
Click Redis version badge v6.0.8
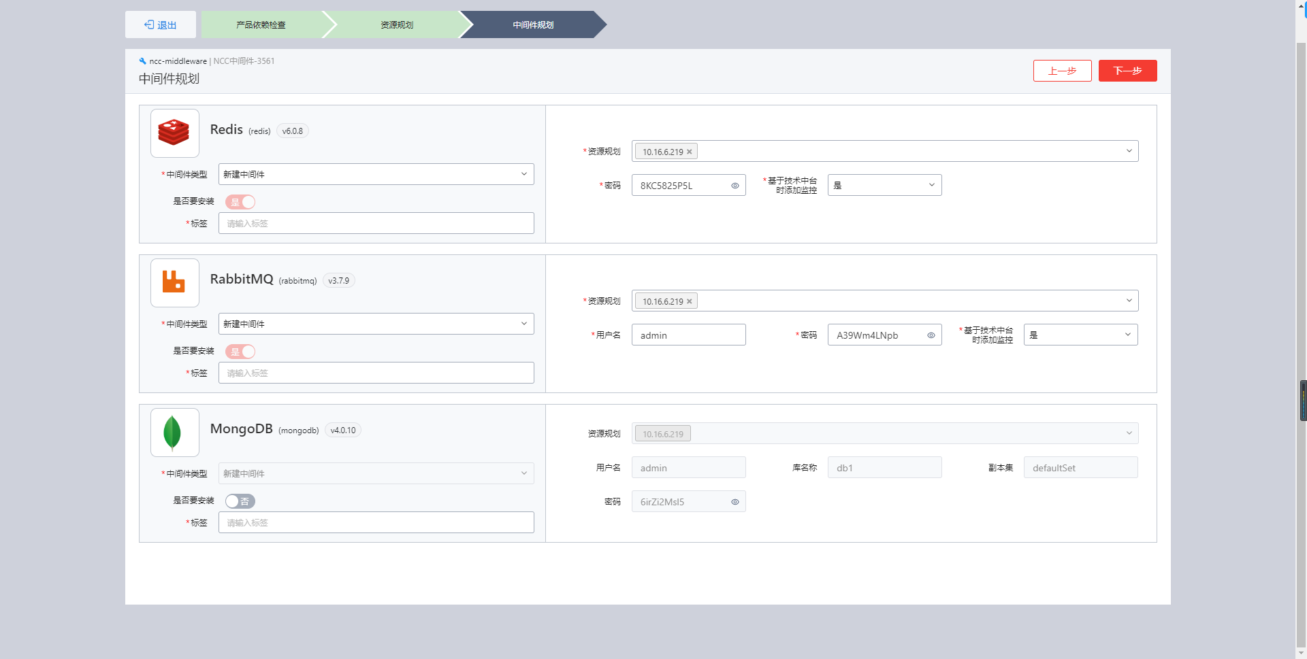293,131
